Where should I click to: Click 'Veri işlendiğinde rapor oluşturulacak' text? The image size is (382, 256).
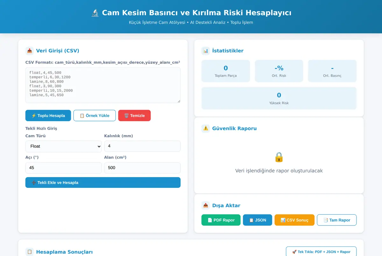279,171
